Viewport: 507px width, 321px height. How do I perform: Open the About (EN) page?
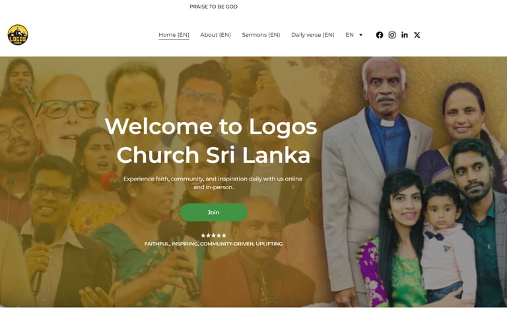pyautogui.click(x=216, y=35)
